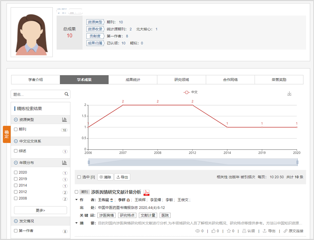This screenshot has height=240, width=314.
Task: Open the PDF icon beside article title
Action: point(147,193)
